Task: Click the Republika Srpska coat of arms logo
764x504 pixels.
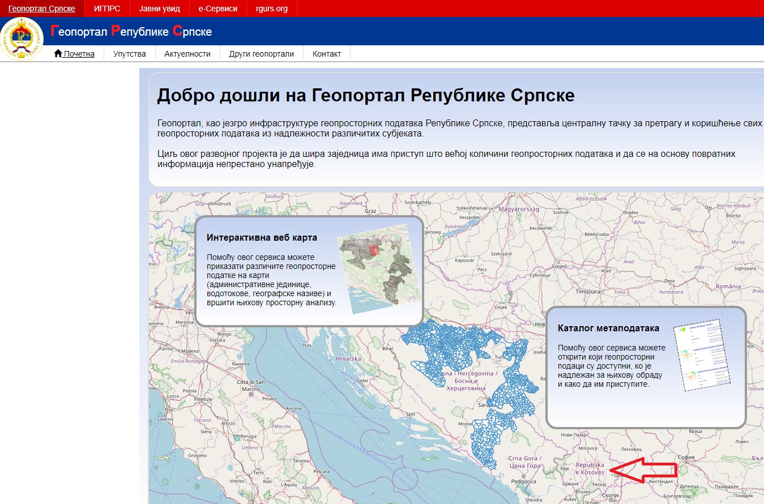Action: coord(22,39)
